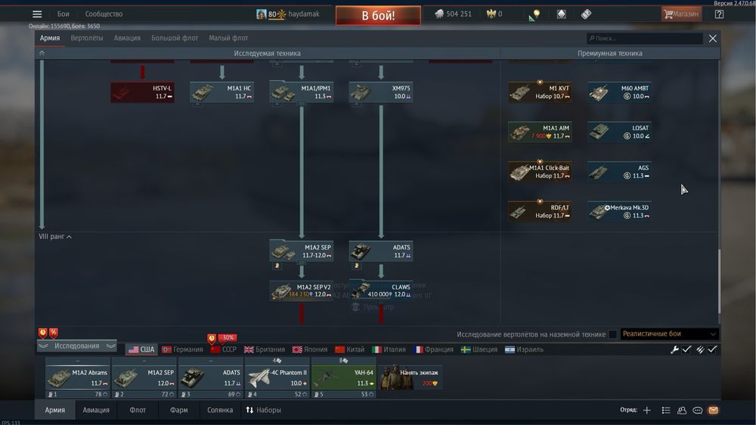Image resolution: width=756 pixels, height=425 pixels.
Task: Switch to the Малый флот tab
Action: [x=228, y=38]
